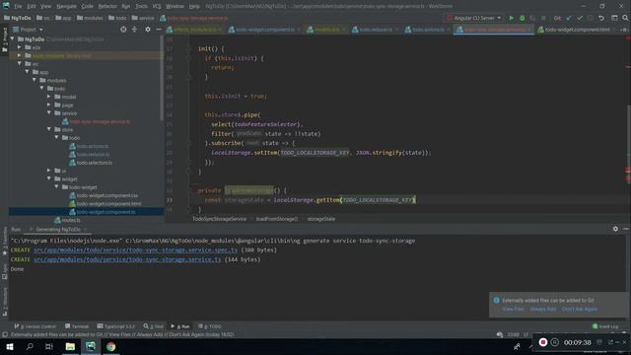Hide the Project panel with minus icon
Image resolution: width=631 pixels, height=355 pixels.
[159, 30]
